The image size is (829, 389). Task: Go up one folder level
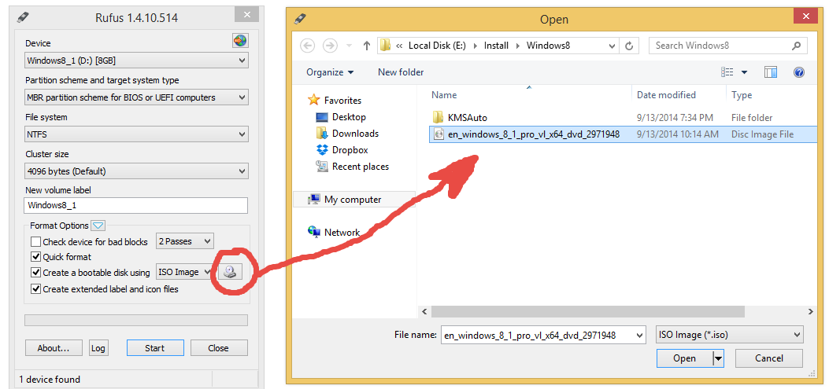366,46
